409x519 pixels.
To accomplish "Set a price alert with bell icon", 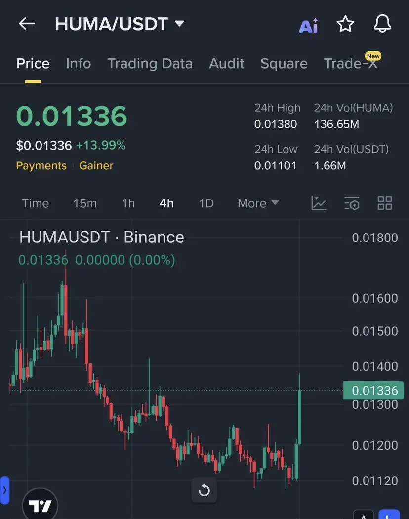I will click(382, 24).
